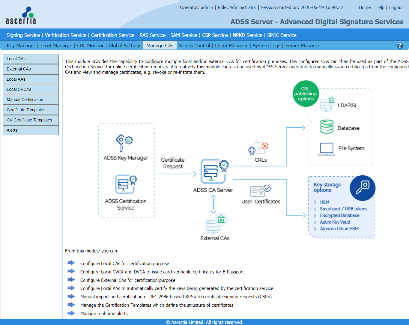This screenshot has height=325, width=409.
Task: Click the Logout link
Action: coord(396,7)
